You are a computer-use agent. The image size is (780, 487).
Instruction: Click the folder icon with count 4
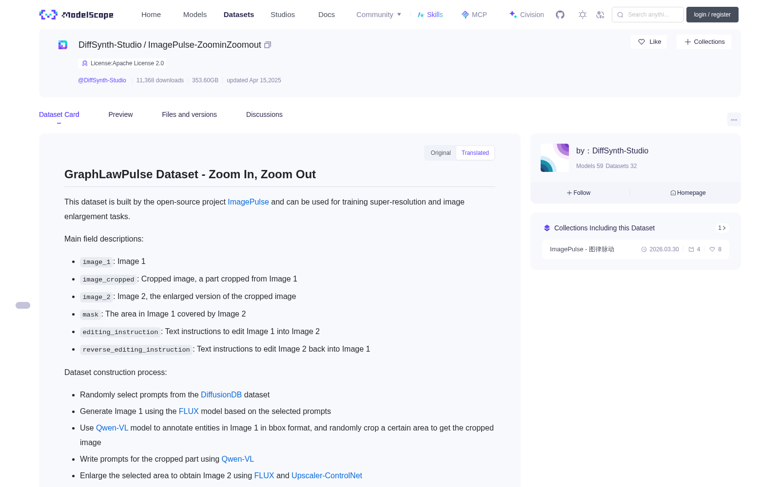point(691,249)
